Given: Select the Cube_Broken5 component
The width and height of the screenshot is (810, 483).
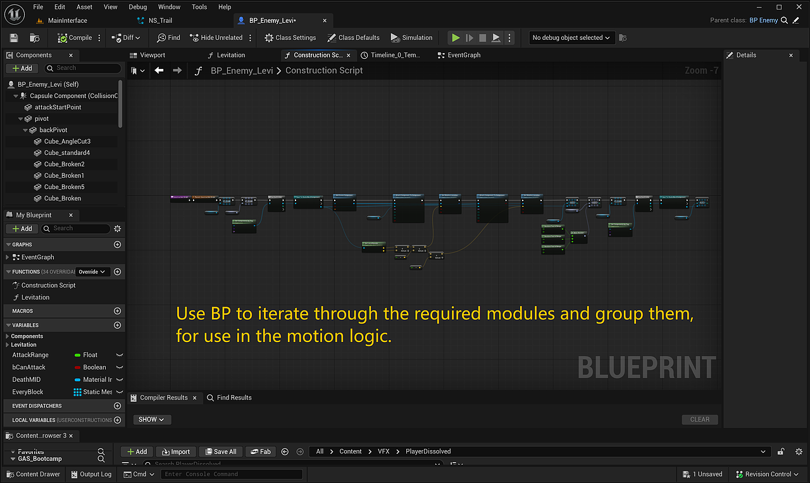Looking at the screenshot, I should coord(64,187).
